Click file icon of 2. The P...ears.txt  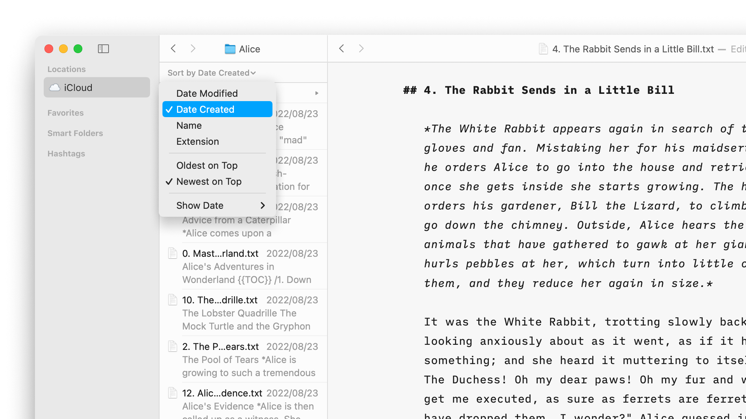coord(173,346)
